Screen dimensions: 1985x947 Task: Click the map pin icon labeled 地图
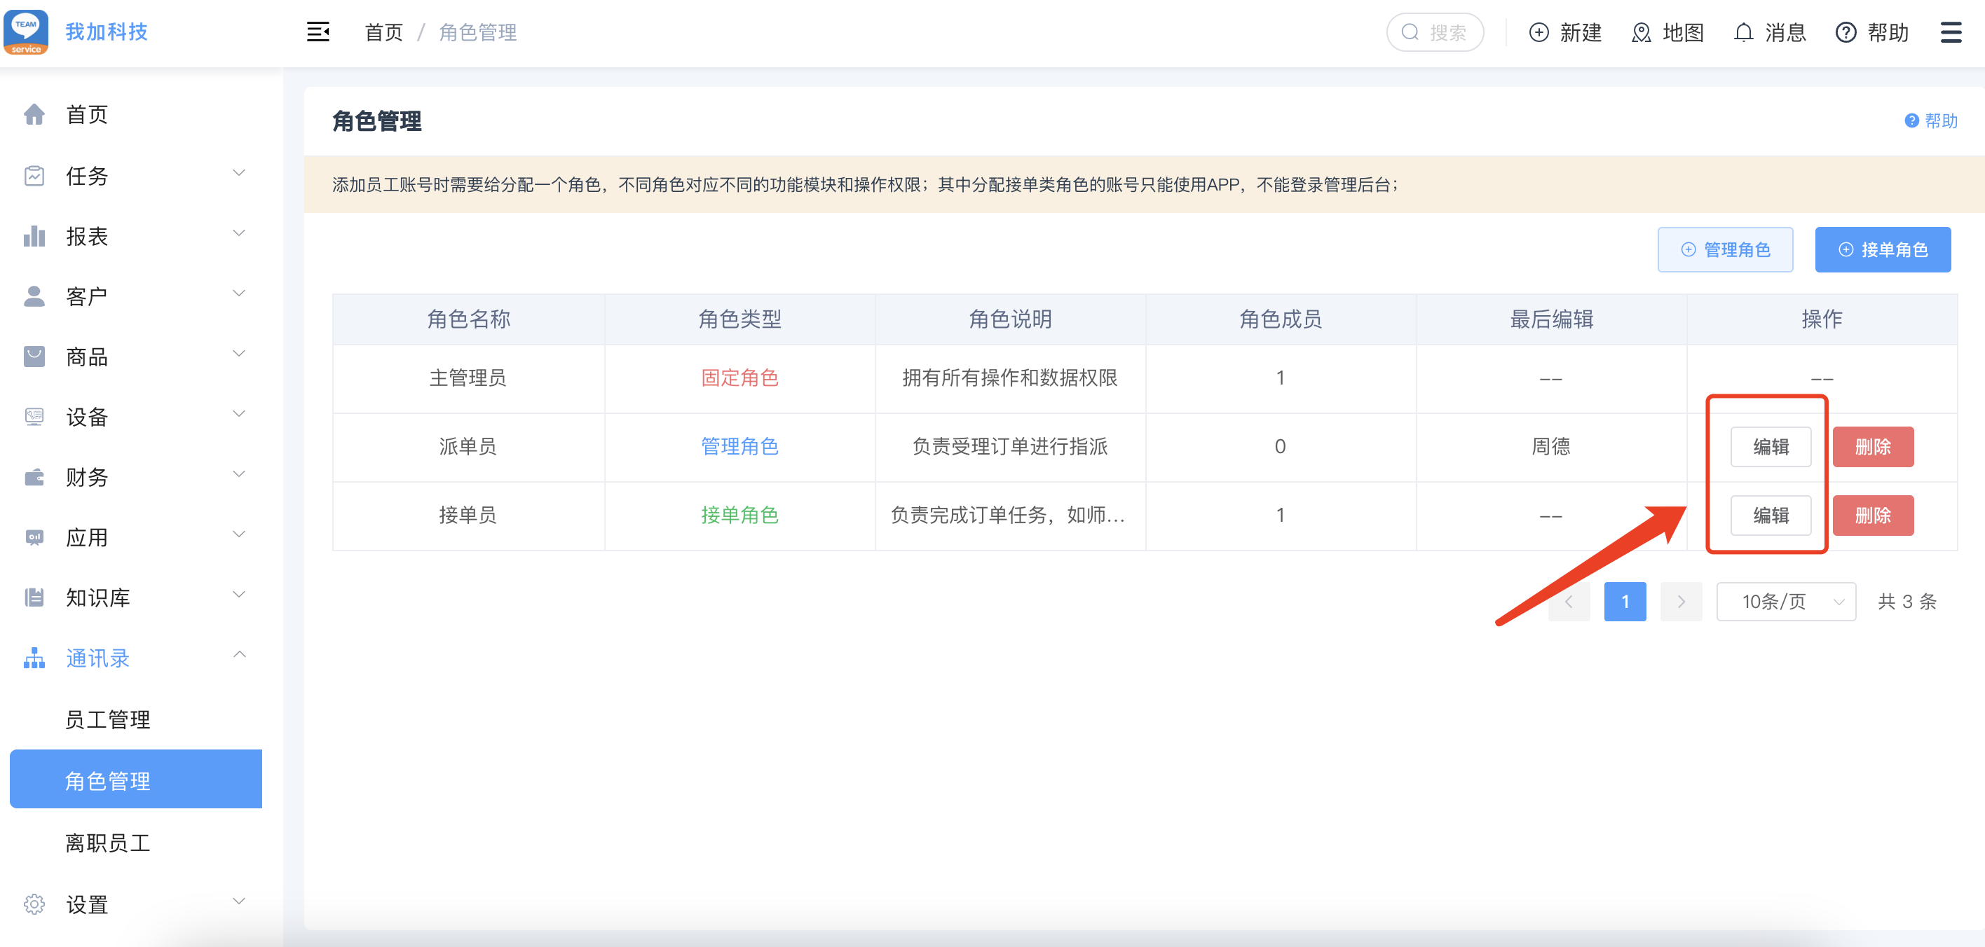[1641, 32]
